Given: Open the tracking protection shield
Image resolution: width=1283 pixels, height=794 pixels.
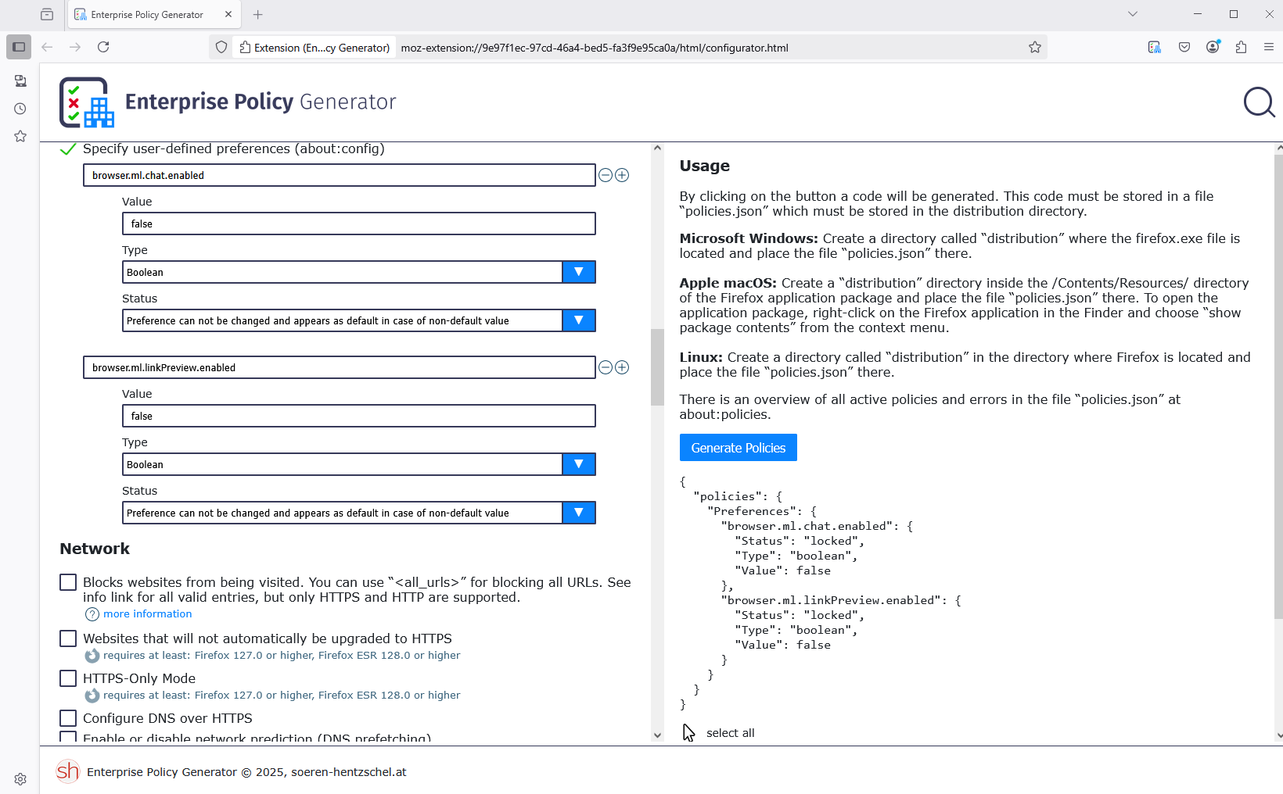Looking at the screenshot, I should click(221, 48).
